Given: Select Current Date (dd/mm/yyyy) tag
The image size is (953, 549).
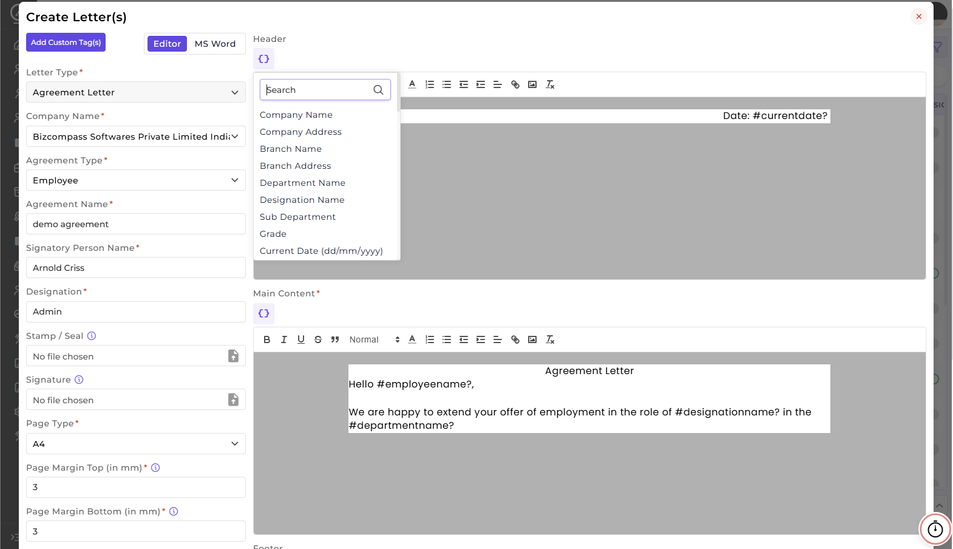Looking at the screenshot, I should point(321,251).
